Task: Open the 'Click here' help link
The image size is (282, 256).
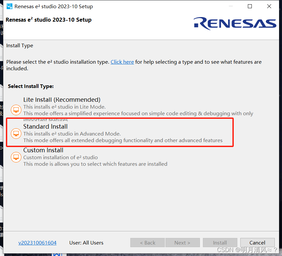Action: [122, 62]
